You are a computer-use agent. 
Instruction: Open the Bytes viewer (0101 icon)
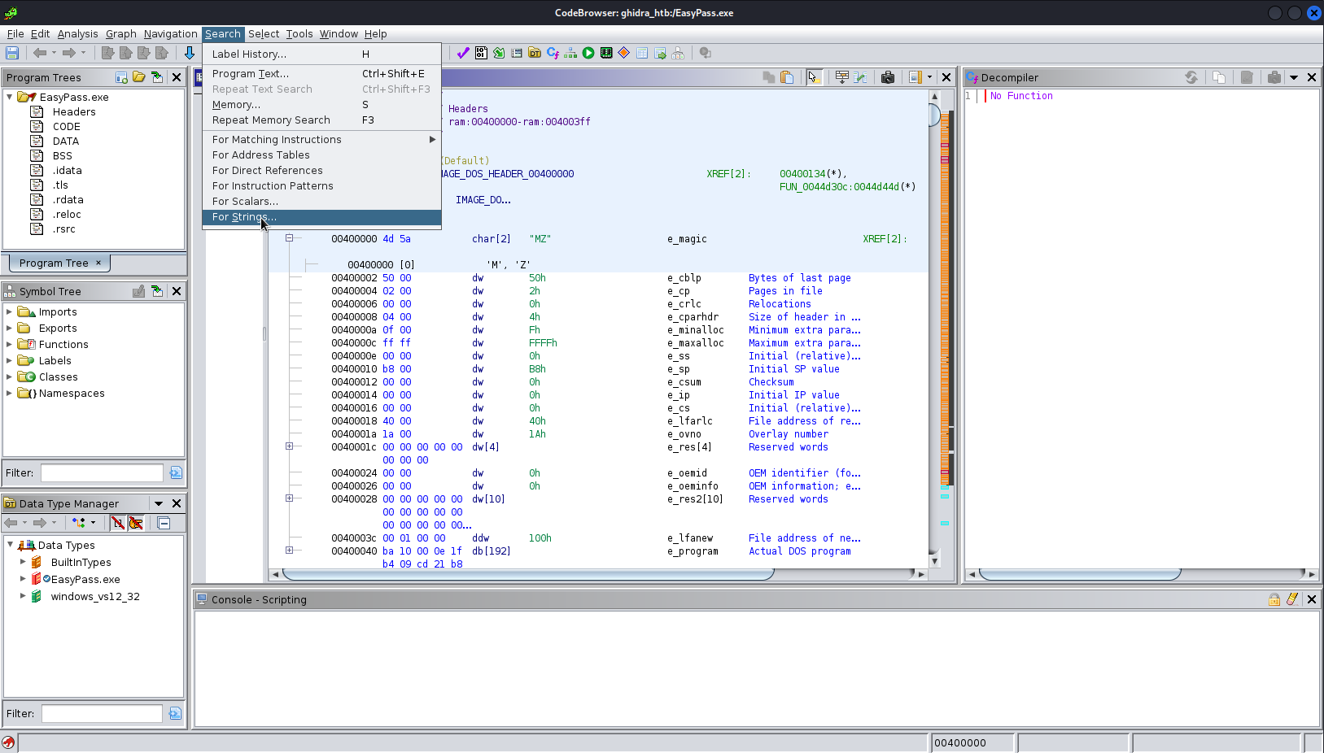(x=481, y=53)
